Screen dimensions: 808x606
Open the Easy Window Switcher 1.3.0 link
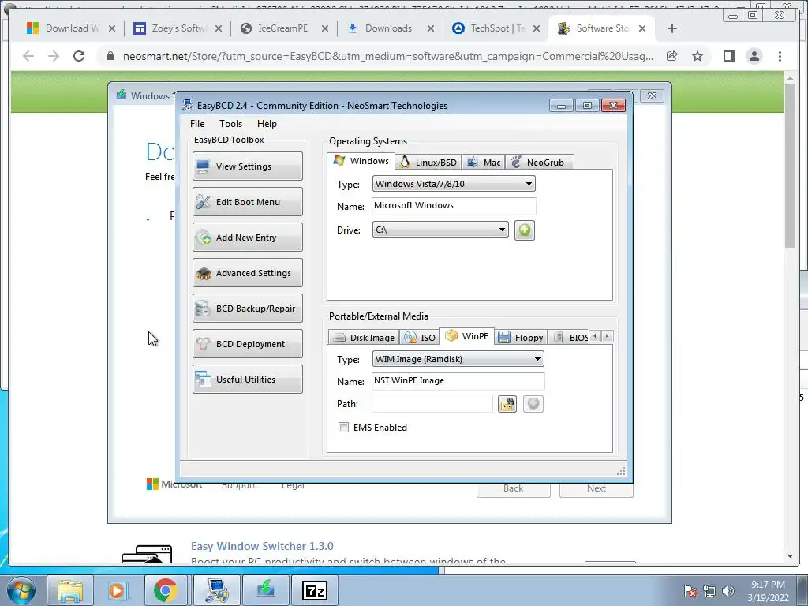coord(262,546)
